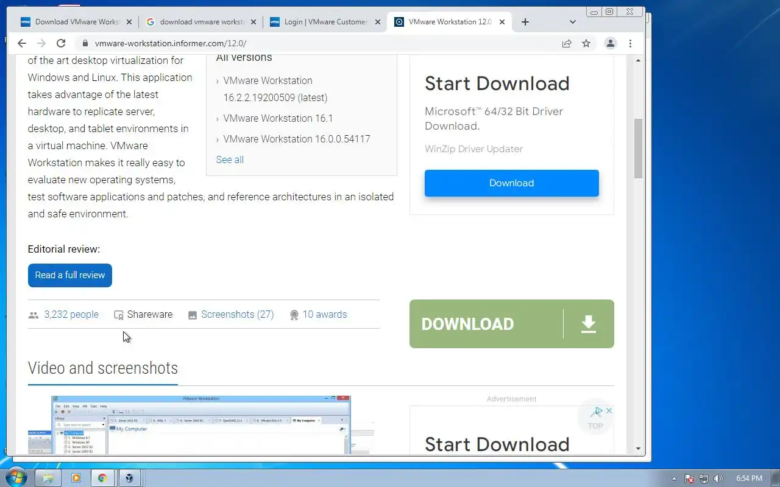
Task: Open the tab search dropdown arrow
Action: coord(573,22)
